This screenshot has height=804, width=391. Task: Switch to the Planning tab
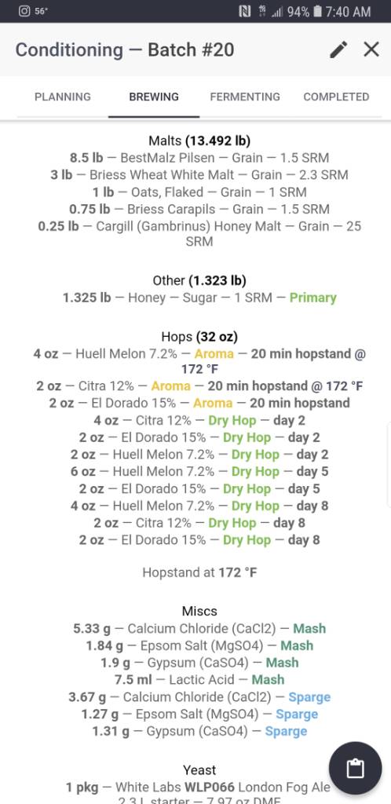63,97
